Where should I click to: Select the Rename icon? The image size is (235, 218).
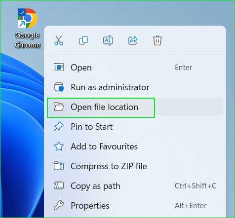(108, 40)
